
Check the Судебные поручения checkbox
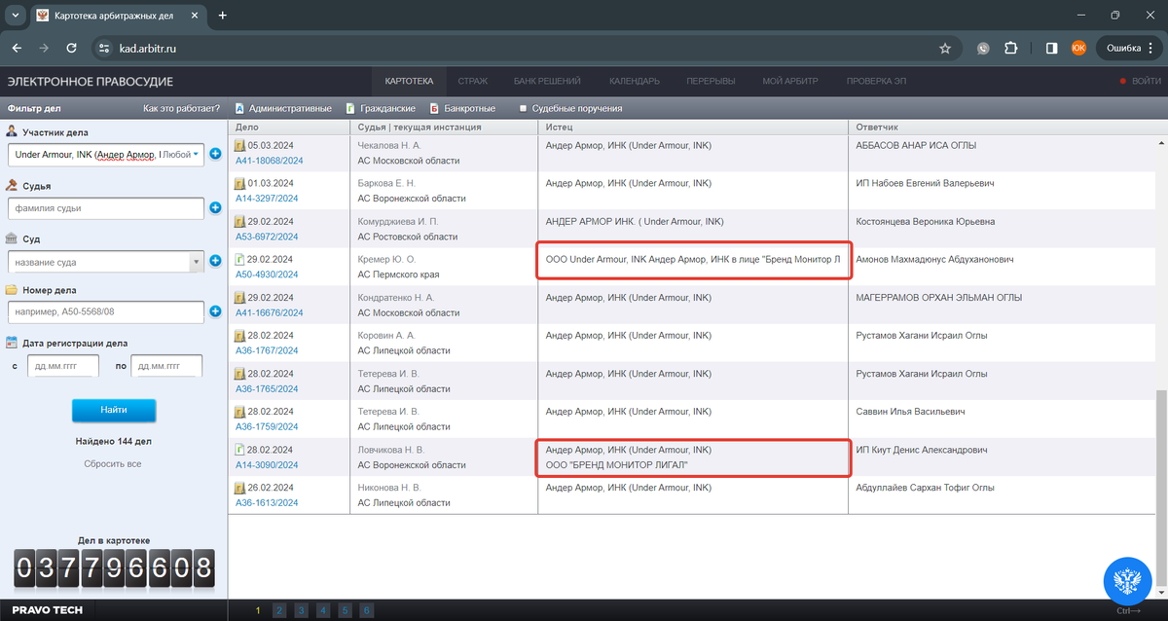[524, 109]
